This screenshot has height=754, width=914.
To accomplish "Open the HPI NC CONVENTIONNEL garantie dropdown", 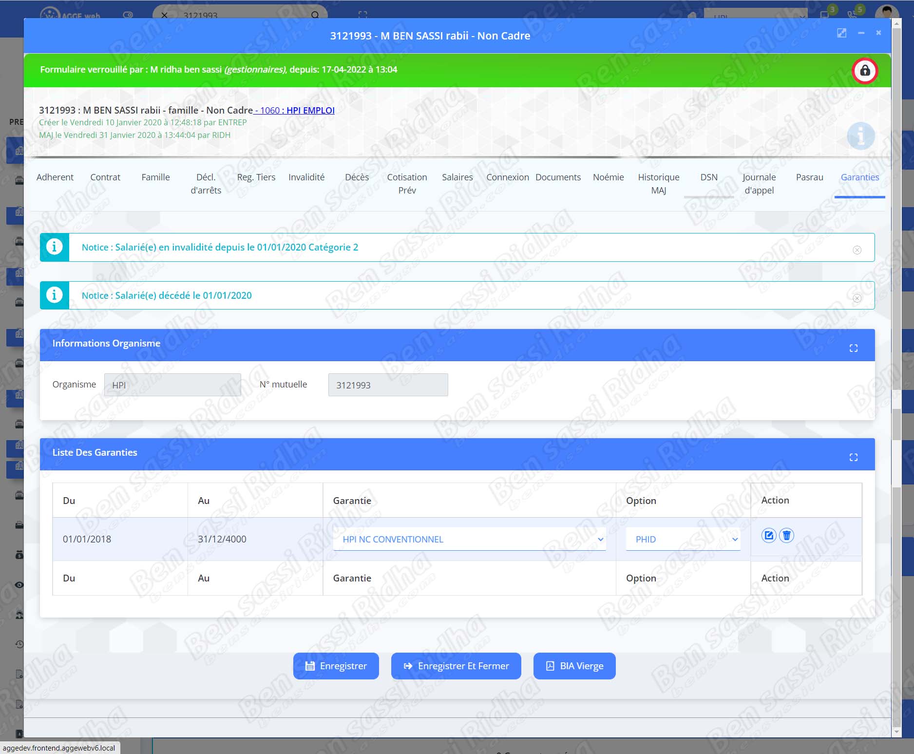I will point(469,539).
